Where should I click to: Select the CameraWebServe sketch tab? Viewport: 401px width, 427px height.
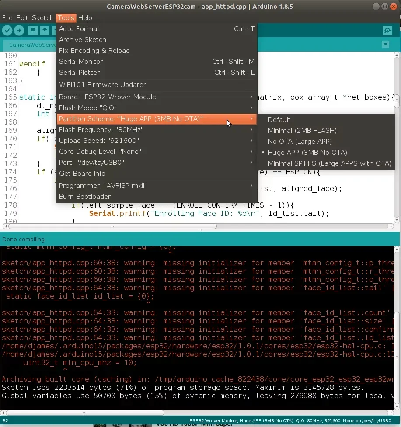click(30, 45)
